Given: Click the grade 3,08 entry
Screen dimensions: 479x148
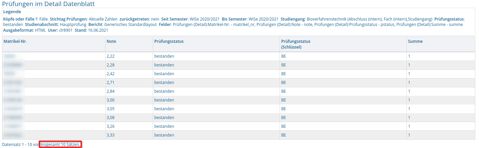Looking at the screenshot, I should click(111, 117).
